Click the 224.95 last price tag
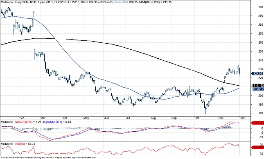The image size is (264, 159). [258, 73]
